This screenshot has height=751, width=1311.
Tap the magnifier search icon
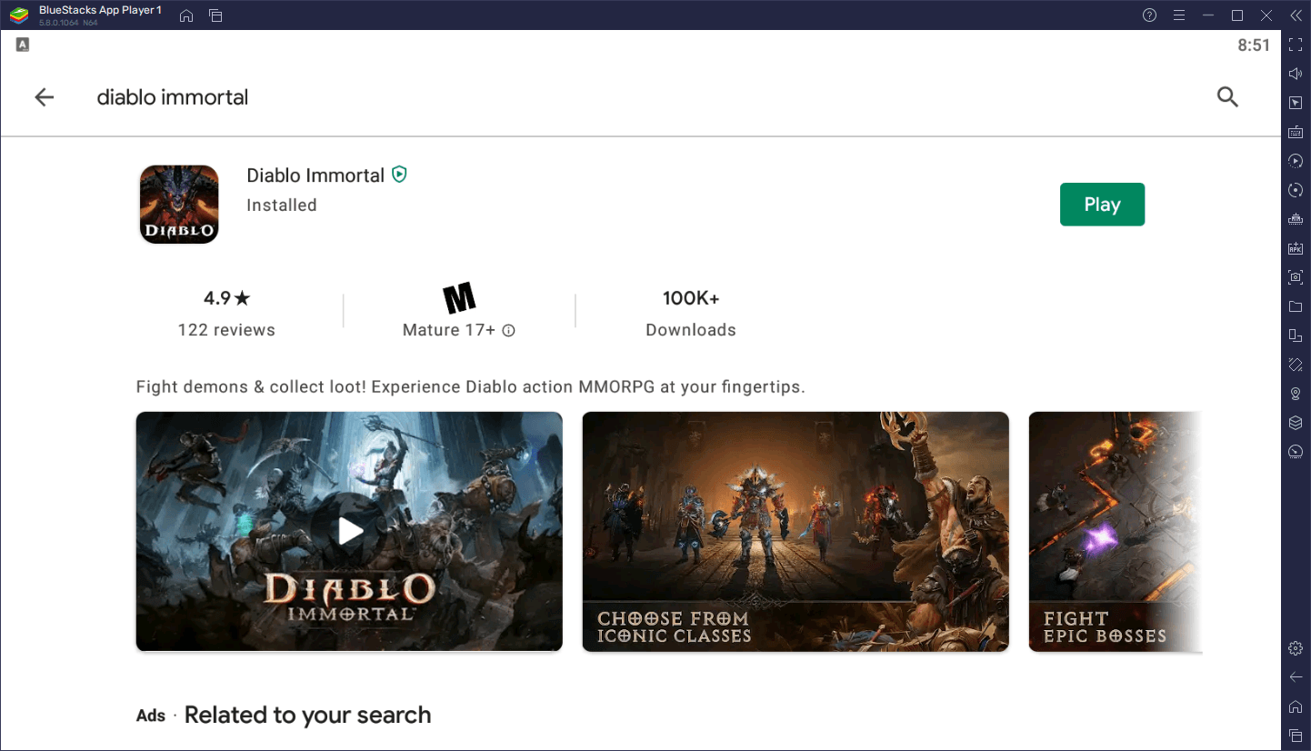(1227, 97)
